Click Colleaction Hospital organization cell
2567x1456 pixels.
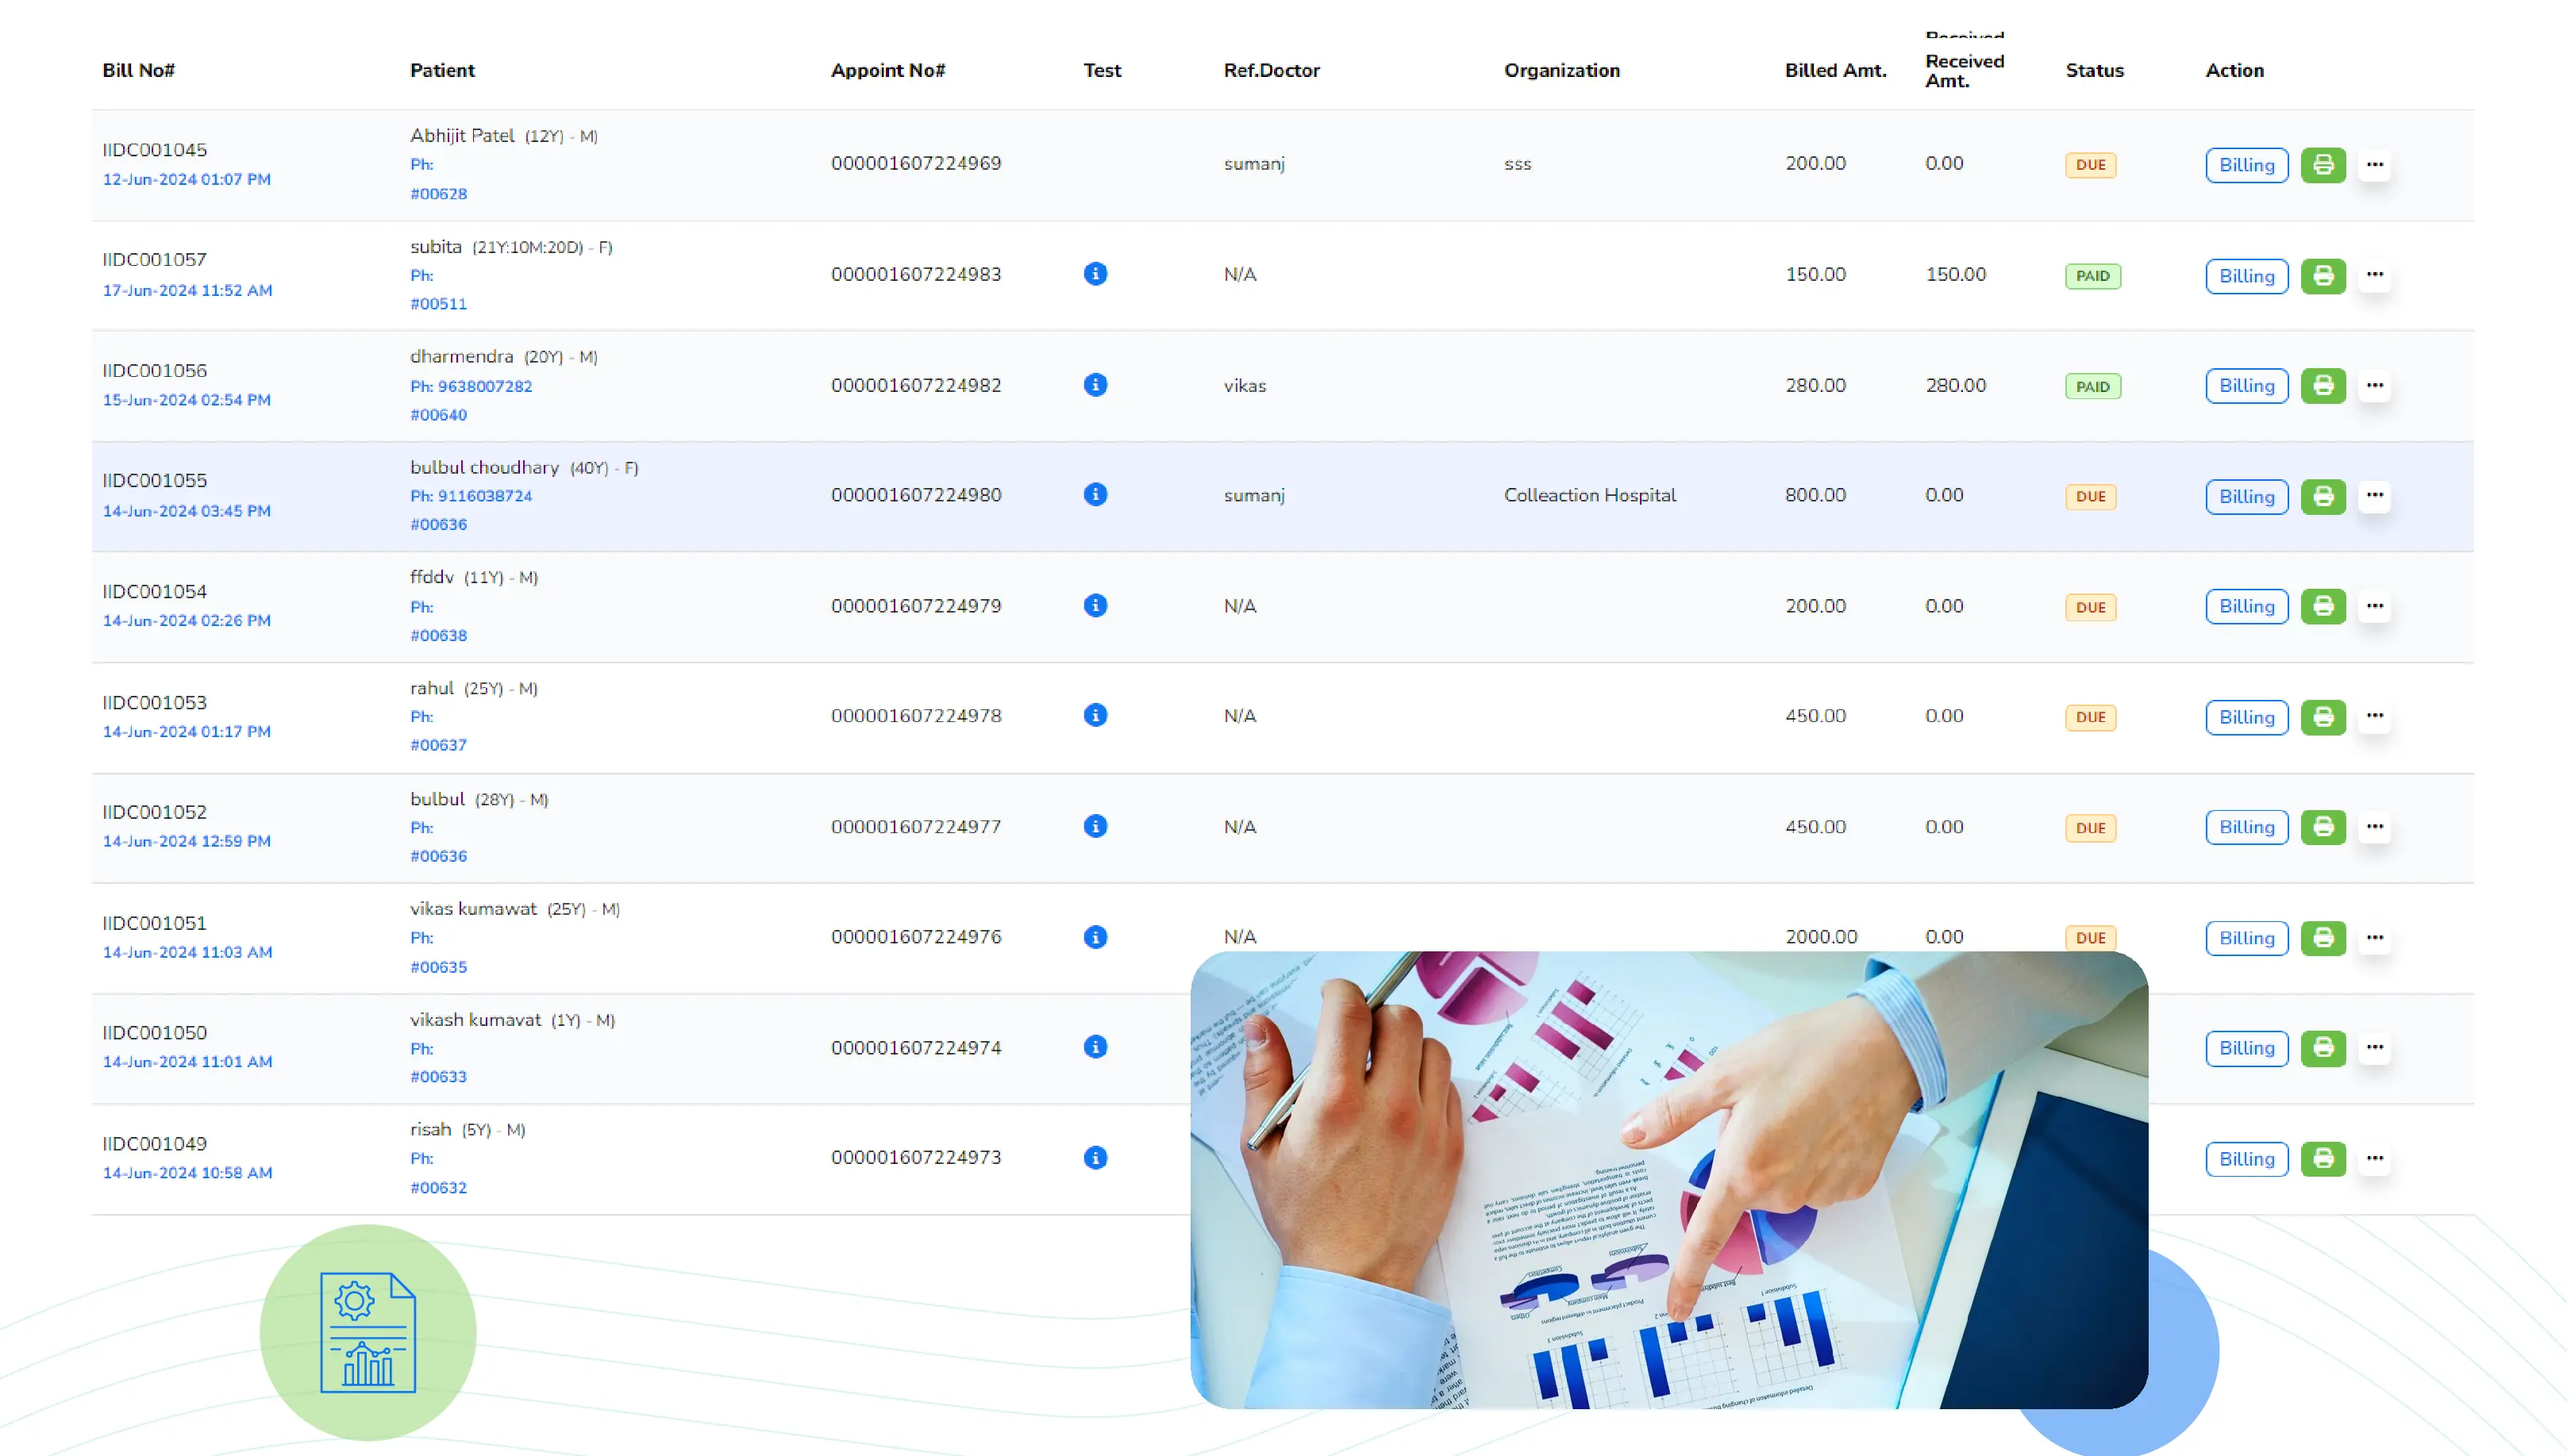click(x=1590, y=495)
